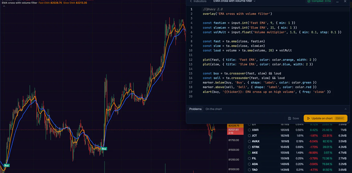Click the hexagon icon next to STRK
The width and height of the screenshot is (352, 173).
(x=249, y=147)
